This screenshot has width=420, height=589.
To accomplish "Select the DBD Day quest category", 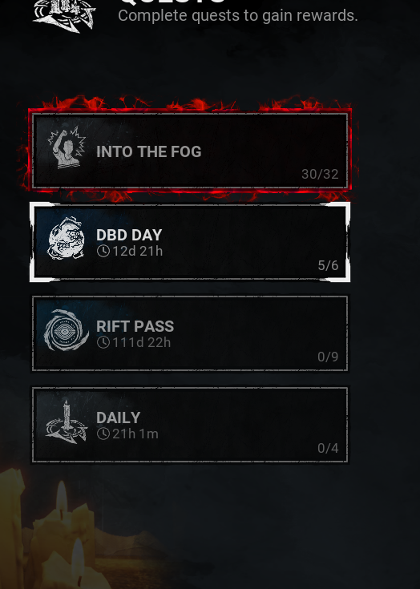I will pyautogui.click(x=190, y=242).
